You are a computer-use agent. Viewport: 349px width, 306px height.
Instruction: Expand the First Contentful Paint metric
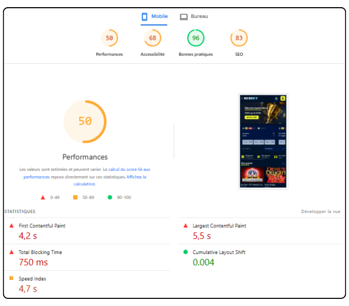42,225
